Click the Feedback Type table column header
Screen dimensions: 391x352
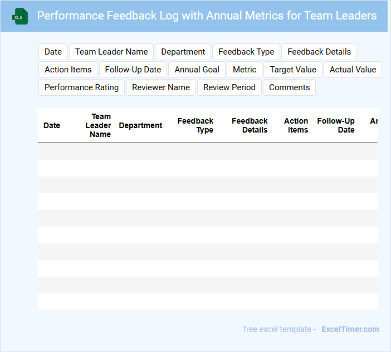[x=195, y=125]
